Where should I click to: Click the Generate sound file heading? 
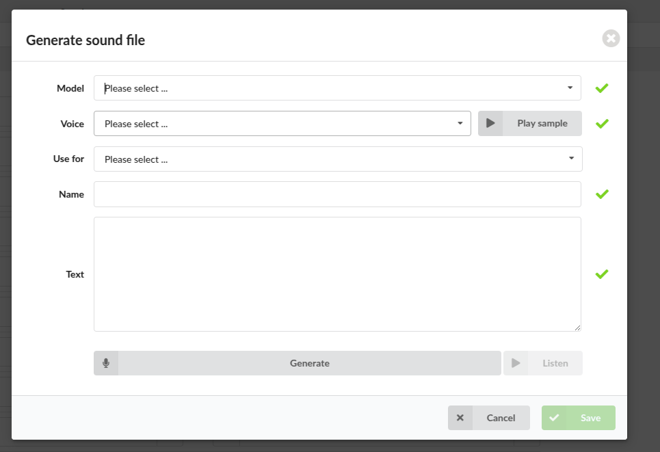pyautogui.click(x=85, y=40)
